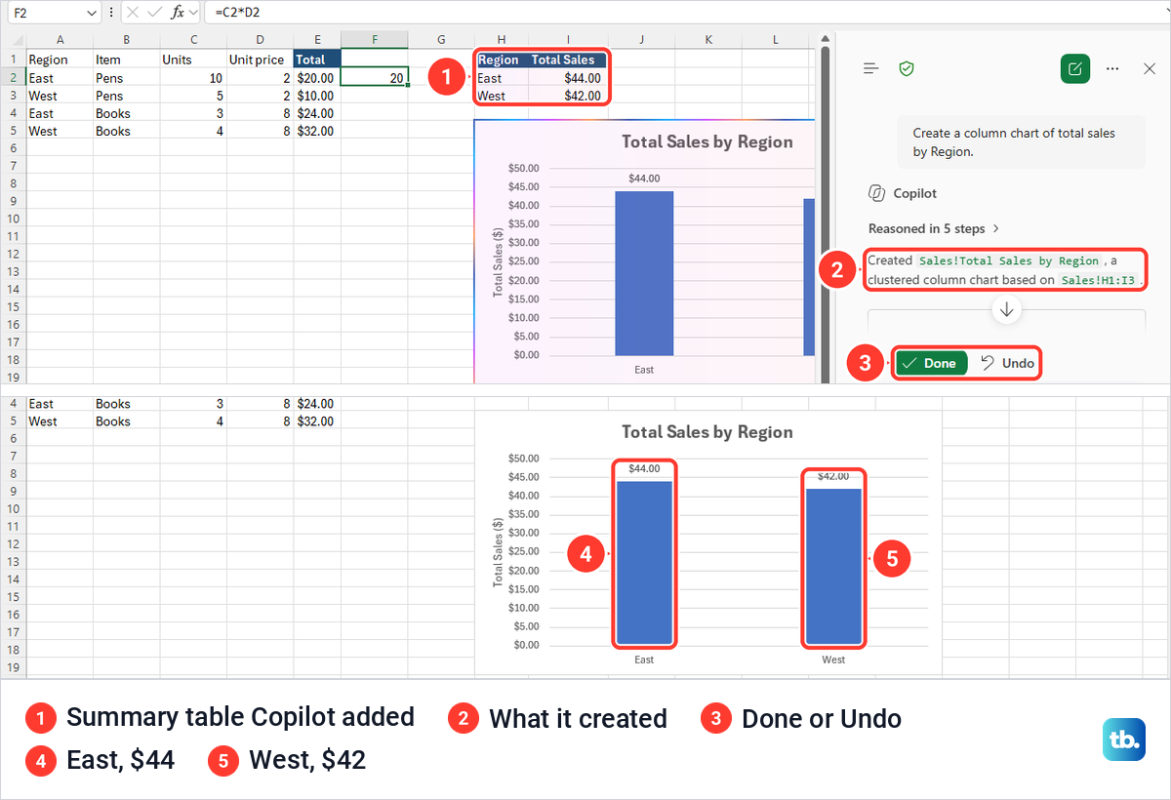Click the Copilot logo icon in chat
The width and height of the screenshot is (1171, 800).
coord(876,193)
